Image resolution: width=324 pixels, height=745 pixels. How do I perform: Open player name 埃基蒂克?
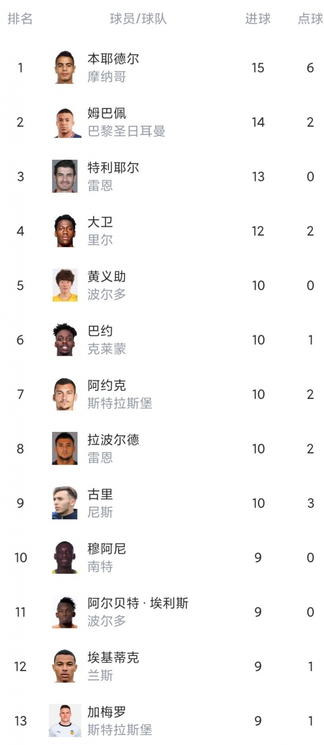tap(113, 657)
